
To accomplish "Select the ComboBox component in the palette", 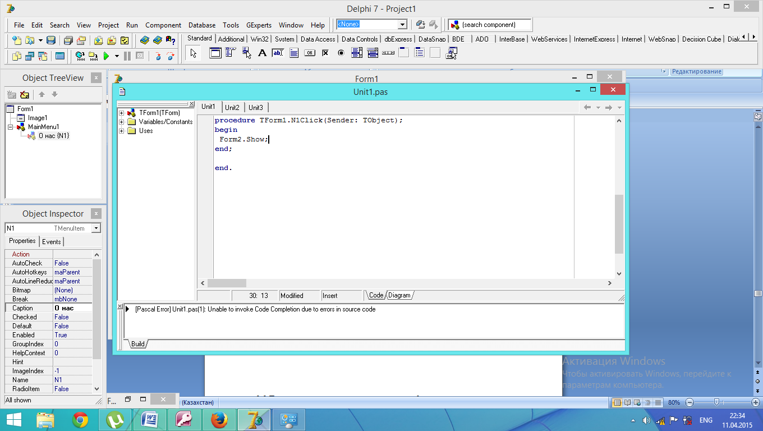I will click(x=372, y=53).
